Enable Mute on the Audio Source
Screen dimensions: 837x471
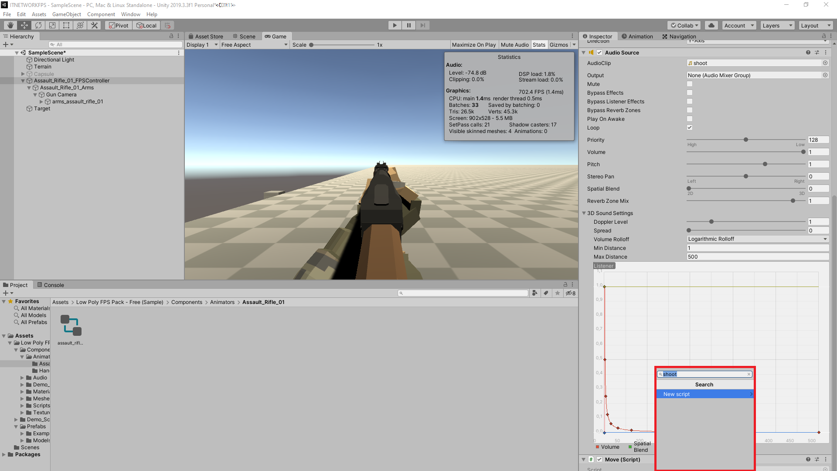(x=689, y=84)
